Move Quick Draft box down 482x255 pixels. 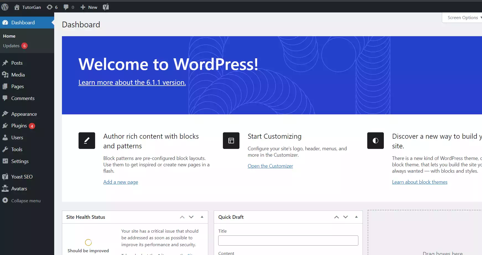click(x=345, y=217)
